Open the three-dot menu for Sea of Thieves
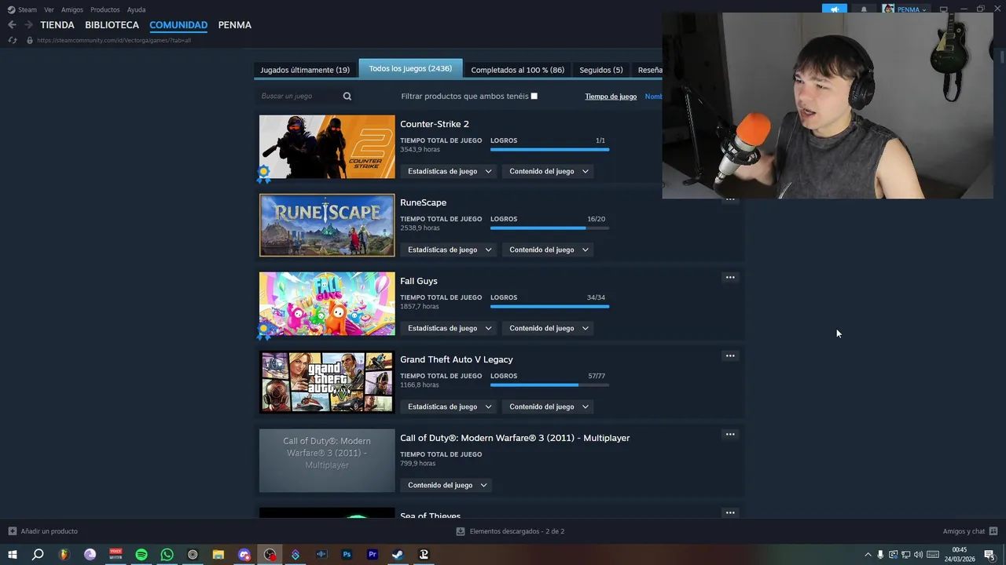Screen dimensions: 1006x565 click(730, 512)
